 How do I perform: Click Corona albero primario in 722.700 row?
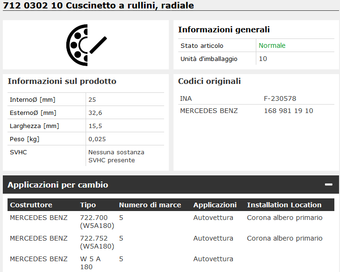(x=285, y=218)
